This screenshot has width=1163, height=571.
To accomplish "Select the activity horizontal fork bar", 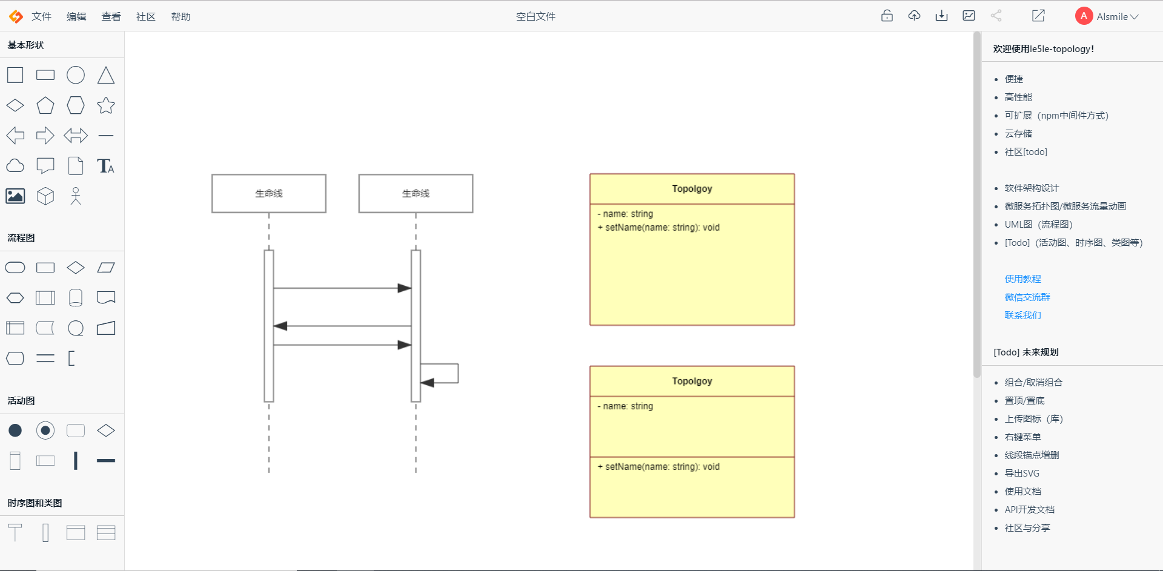I will pos(106,461).
